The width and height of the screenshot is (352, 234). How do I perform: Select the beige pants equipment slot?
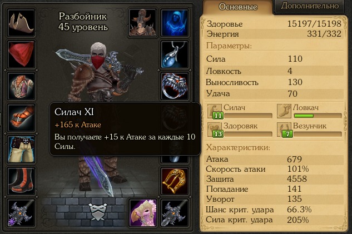point(21,150)
